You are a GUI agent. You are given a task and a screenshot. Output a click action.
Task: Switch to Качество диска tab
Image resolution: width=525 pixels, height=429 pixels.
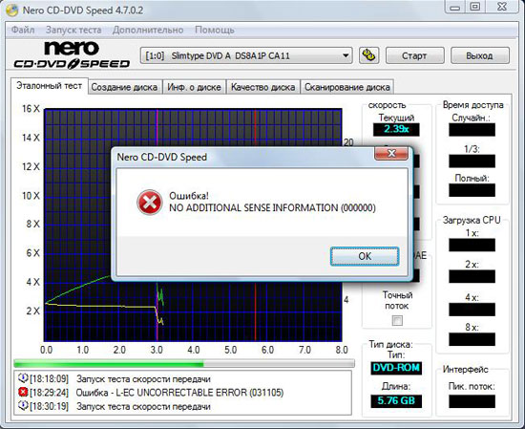click(x=263, y=87)
